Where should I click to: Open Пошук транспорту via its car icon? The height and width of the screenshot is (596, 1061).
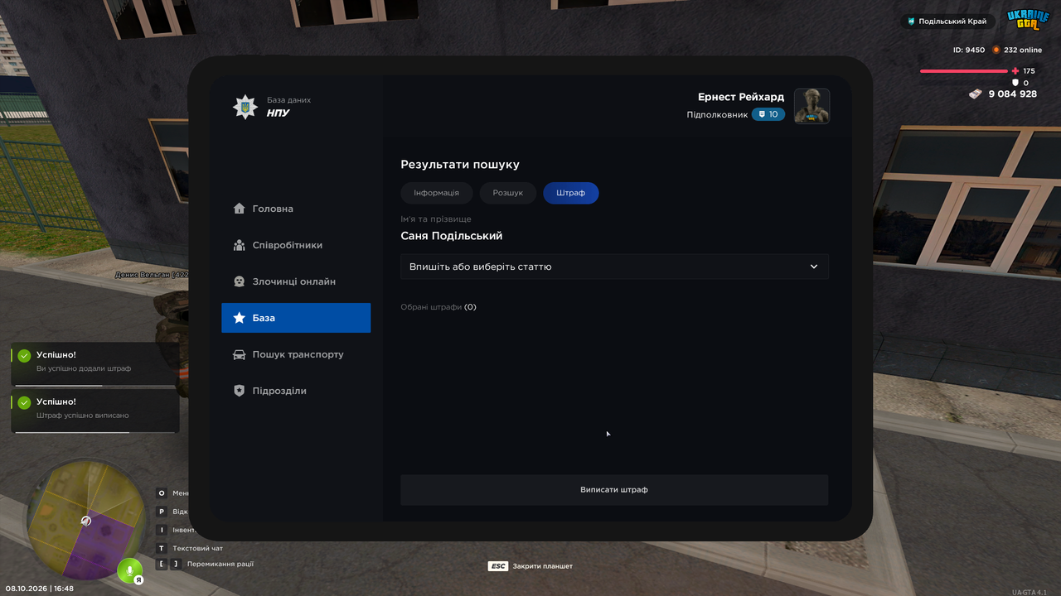tap(239, 354)
